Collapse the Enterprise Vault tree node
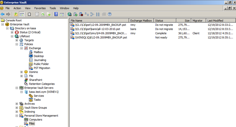Image resolution: width=236 pixels, height=127 pixels. (x=2, y=24)
